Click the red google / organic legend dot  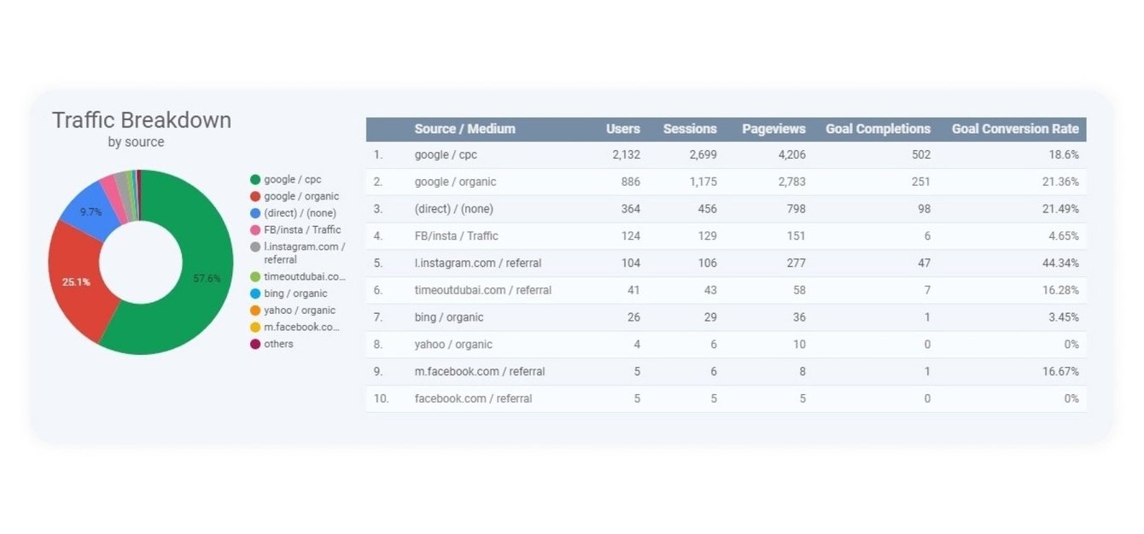point(254,196)
